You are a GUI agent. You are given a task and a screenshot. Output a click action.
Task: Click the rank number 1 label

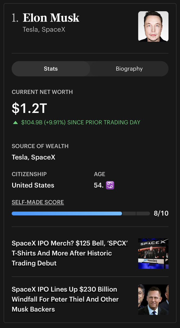[x=15, y=18]
